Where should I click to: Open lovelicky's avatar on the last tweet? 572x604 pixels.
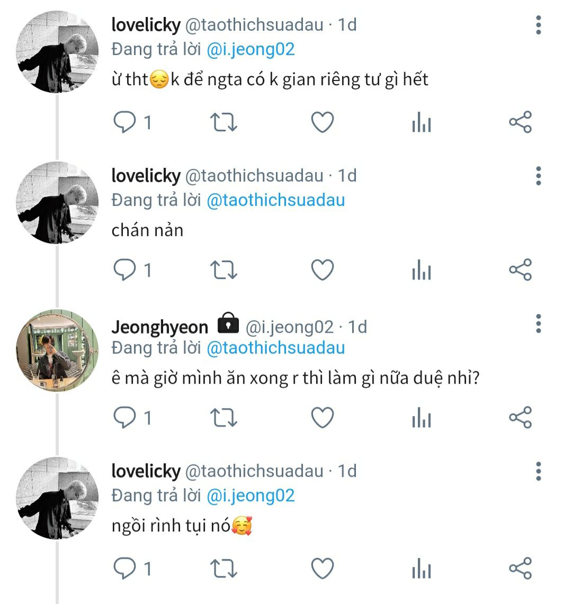tap(58, 498)
